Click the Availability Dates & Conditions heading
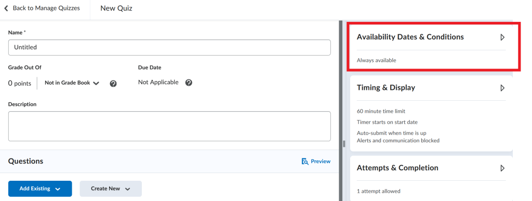Viewport: 532px width, 201px height. pyautogui.click(x=410, y=37)
